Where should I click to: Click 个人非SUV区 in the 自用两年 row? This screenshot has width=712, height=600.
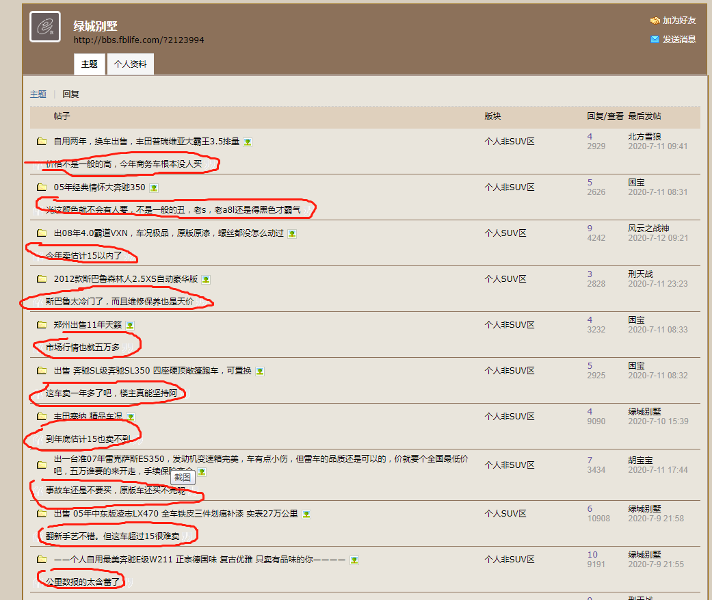510,141
